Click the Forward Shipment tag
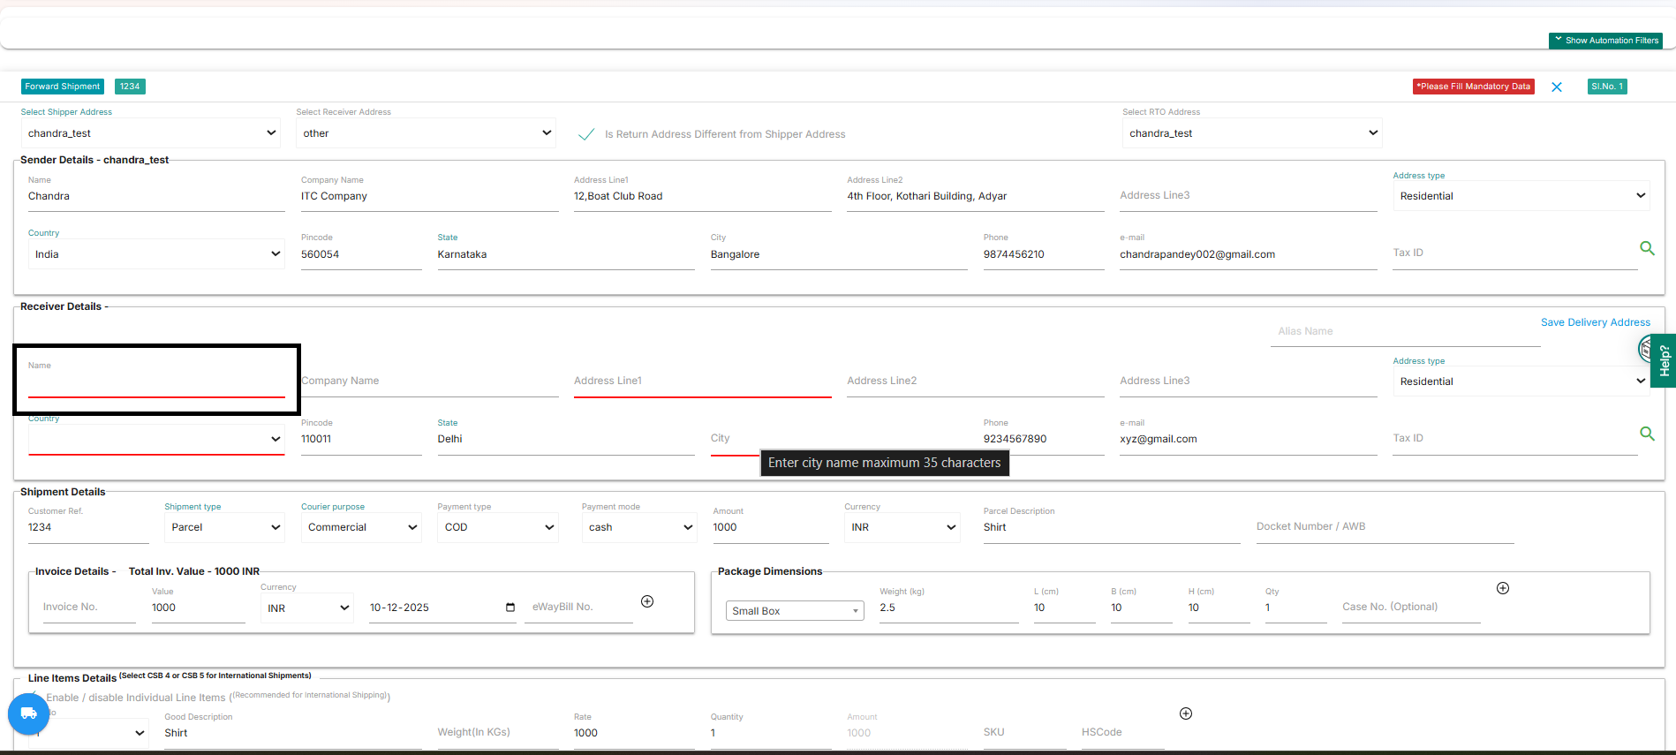1676x755 pixels. click(63, 87)
